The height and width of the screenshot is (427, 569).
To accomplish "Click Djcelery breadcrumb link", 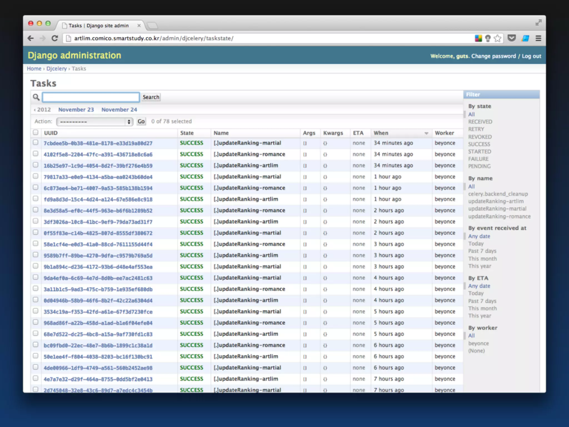I will point(56,69).
